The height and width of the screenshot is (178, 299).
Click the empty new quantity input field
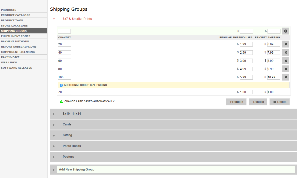(x=64, y=31)
